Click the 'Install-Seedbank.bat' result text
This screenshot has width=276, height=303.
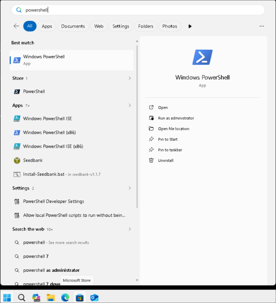point(44,174)
